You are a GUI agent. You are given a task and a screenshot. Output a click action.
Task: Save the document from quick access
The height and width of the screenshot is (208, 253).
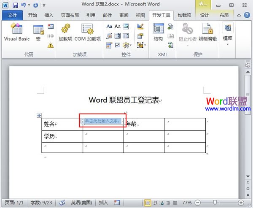click(x=15, y=5)
